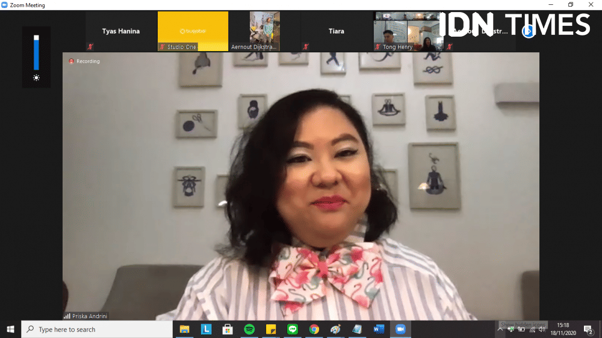Select the Studio One participant thumbnail

pos(193,31)
